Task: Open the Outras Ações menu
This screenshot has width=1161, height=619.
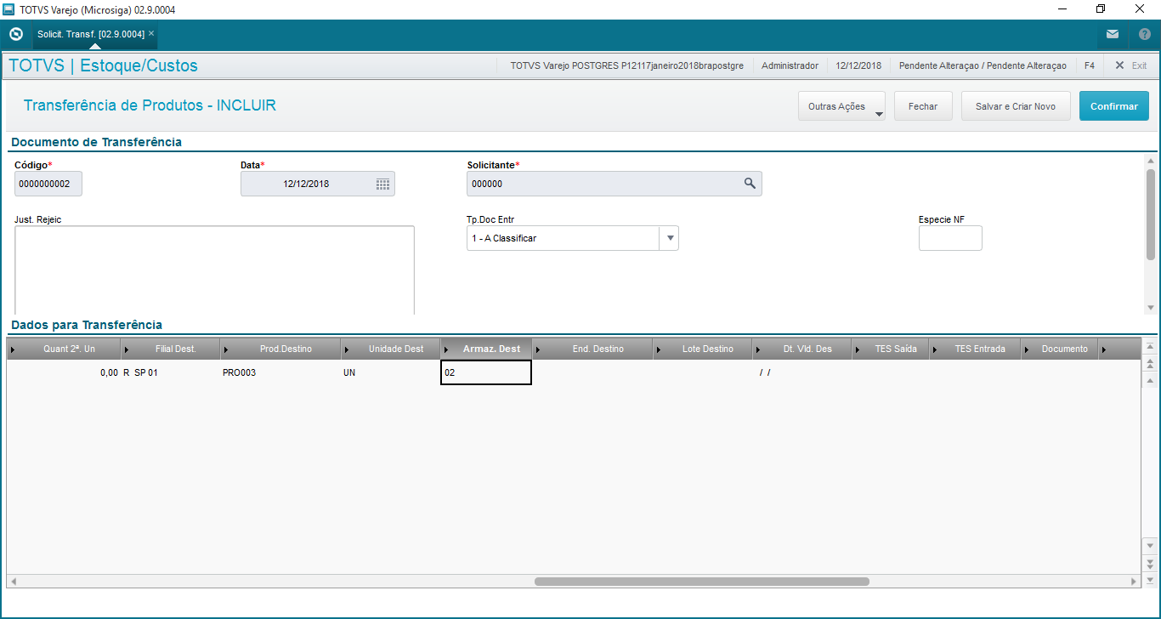Action: pos(841,106)
